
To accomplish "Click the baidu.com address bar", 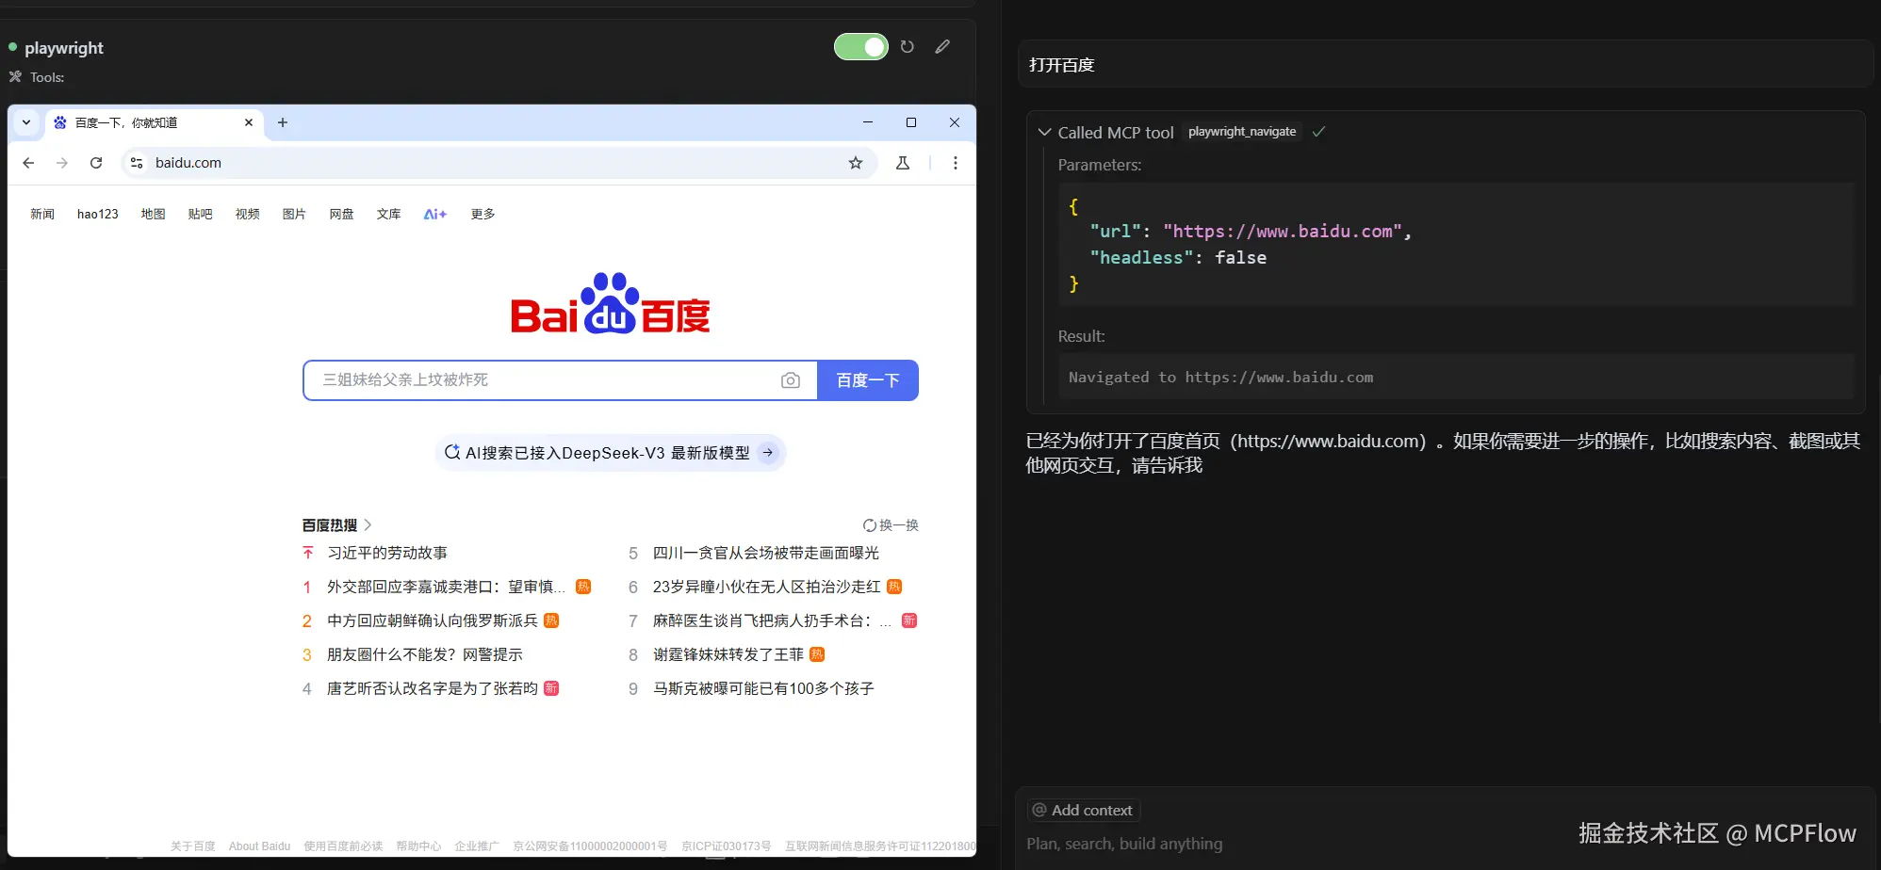I will point(499,163).
